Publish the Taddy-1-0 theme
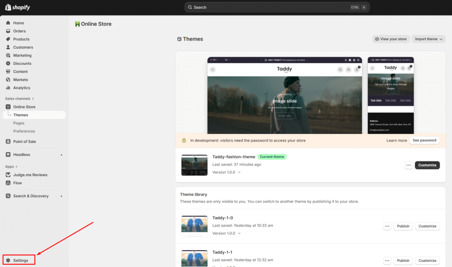Image resolution: width=452 pixels, height=267 pixels. coord(403,226)
